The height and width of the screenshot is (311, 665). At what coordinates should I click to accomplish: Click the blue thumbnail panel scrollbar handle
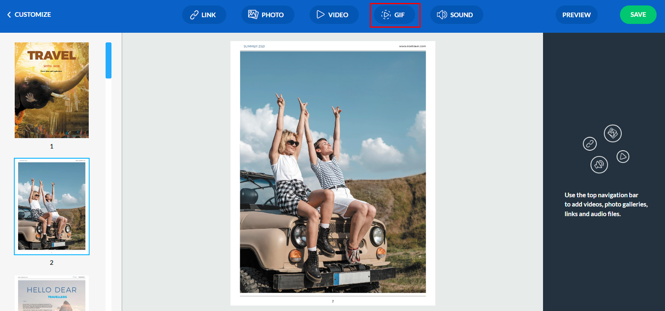pos(109,60)
